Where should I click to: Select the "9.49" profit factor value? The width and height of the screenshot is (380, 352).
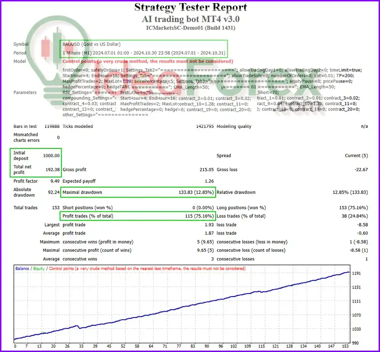pos(55,181)
